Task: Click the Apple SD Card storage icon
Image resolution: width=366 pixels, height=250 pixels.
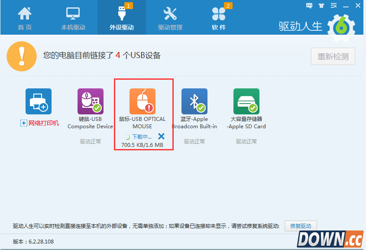Action: click(x=247, y=101)
